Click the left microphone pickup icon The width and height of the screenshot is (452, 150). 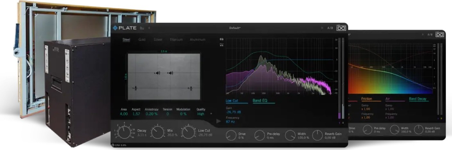tap(135, 88)
